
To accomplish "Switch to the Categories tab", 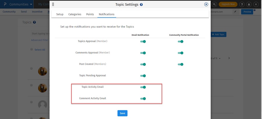I will click(x=75, y=14).
